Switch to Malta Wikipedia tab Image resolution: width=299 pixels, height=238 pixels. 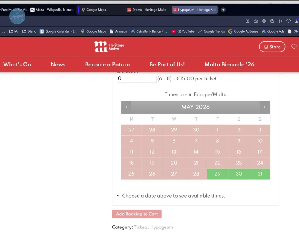pyautogui.click(x=52, y=10)
